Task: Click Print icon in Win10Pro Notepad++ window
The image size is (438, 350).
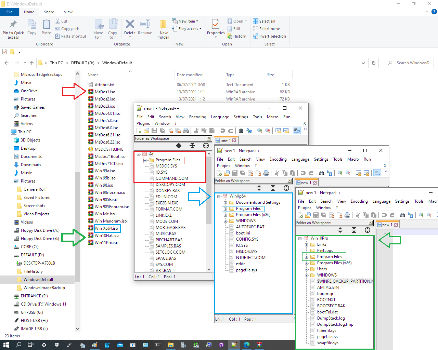Action: point(347,215)
